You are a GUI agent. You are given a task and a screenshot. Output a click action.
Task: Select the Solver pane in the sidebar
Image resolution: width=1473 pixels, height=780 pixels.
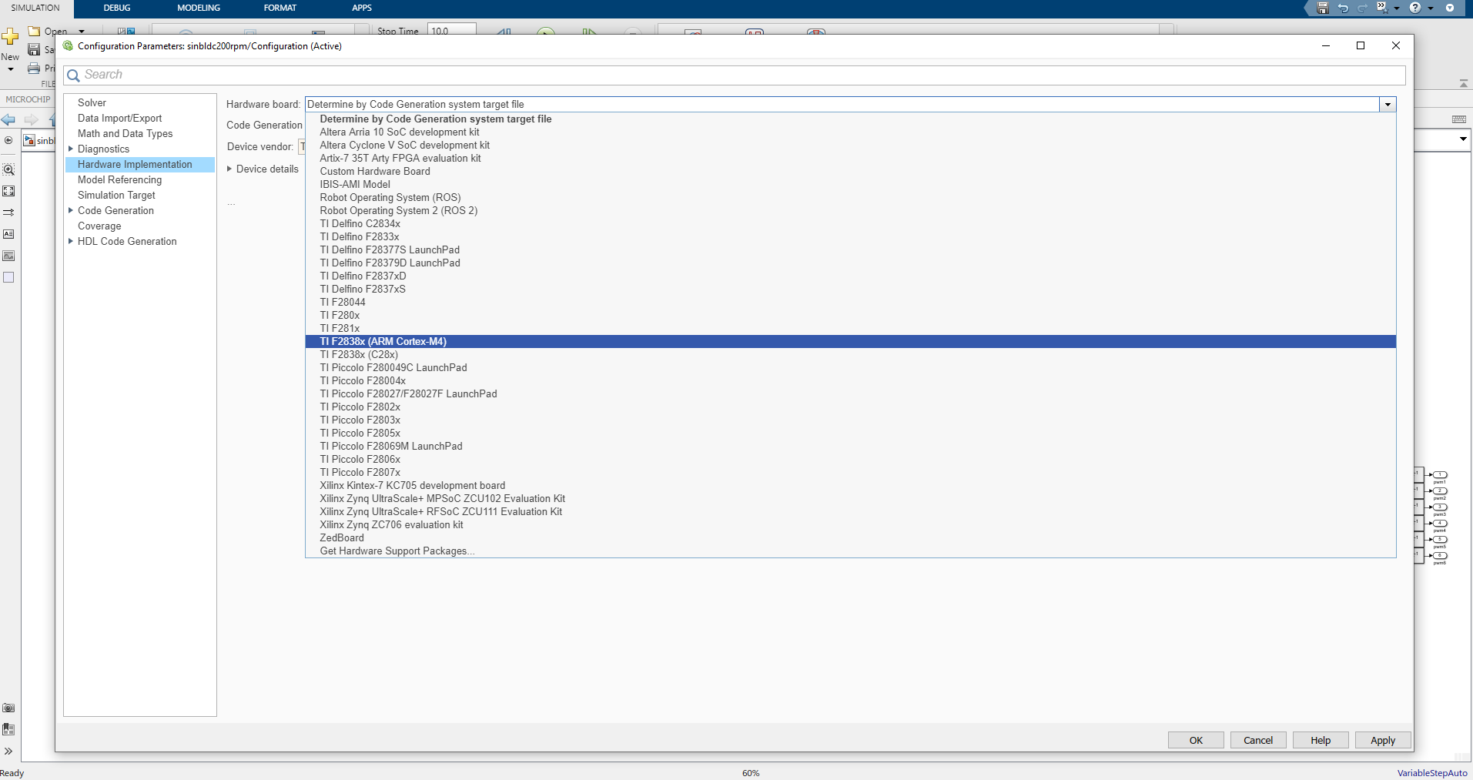click(92, 102)
